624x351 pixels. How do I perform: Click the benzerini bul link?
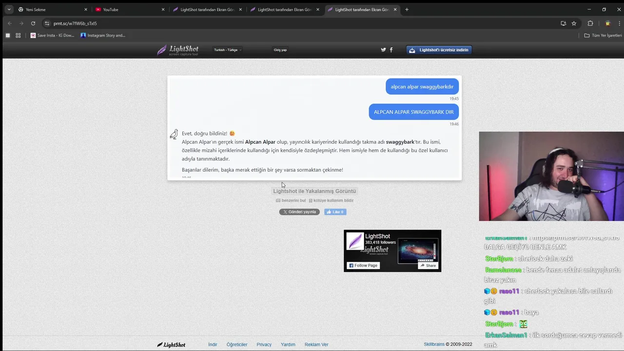click(x=291, y=200)
